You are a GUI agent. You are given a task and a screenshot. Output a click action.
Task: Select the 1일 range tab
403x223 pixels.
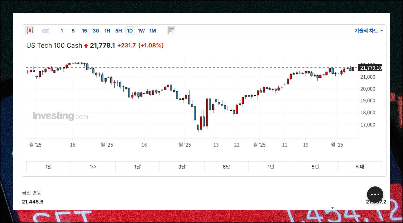point(48,167)
